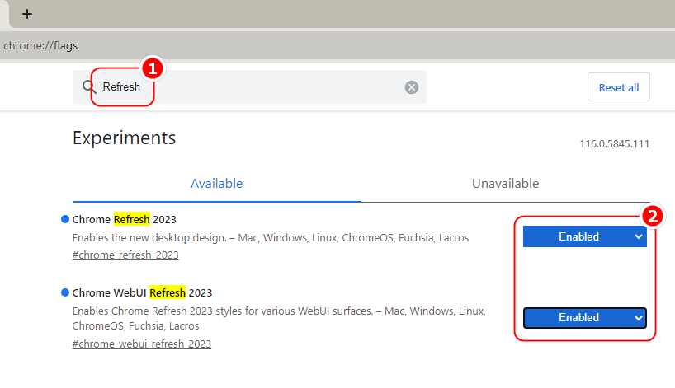Image resolution: width=675 pixels, height=388 pixels.
Task: Click the Reset all button
Action: click(x=619, y=87)
